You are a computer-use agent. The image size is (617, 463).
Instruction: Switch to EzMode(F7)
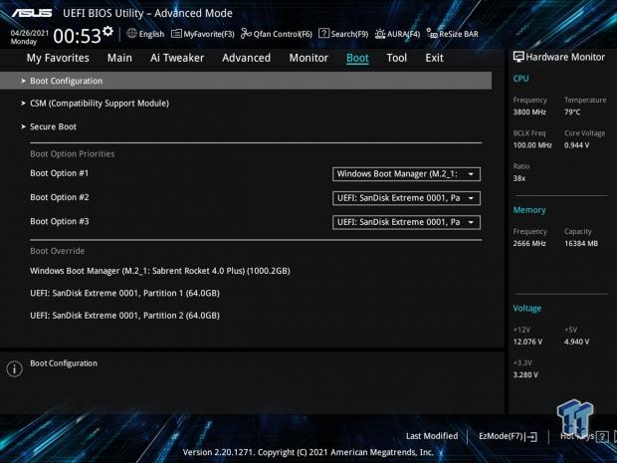[x=508, y=436]
